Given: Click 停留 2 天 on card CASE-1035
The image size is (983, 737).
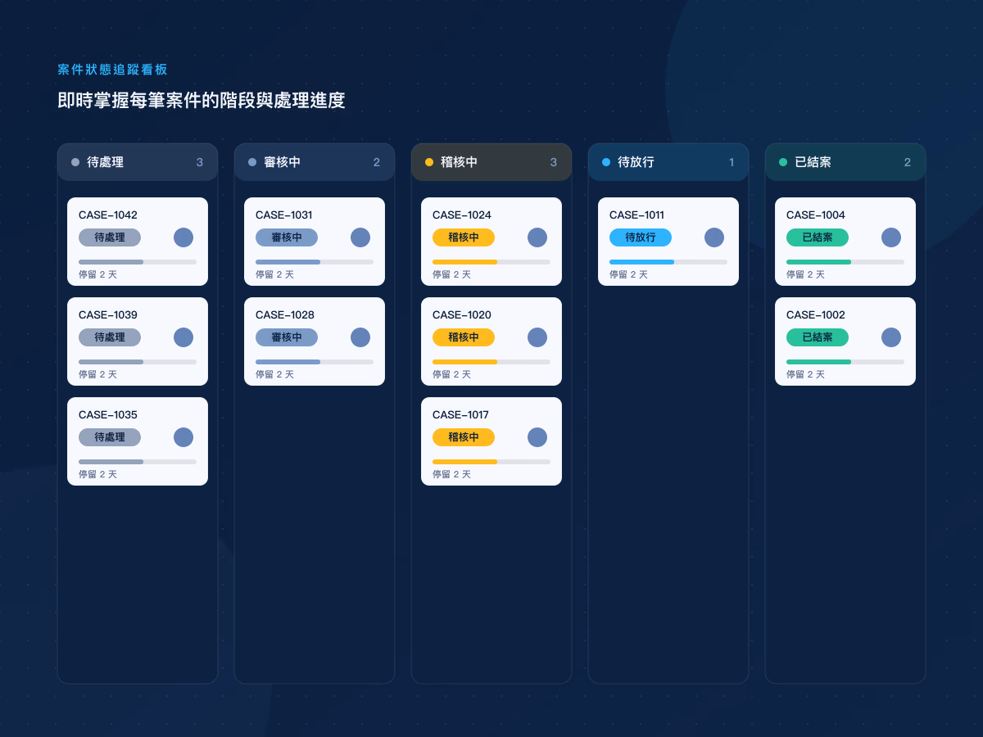Looking at the screenshot, I should click(97, 474).
